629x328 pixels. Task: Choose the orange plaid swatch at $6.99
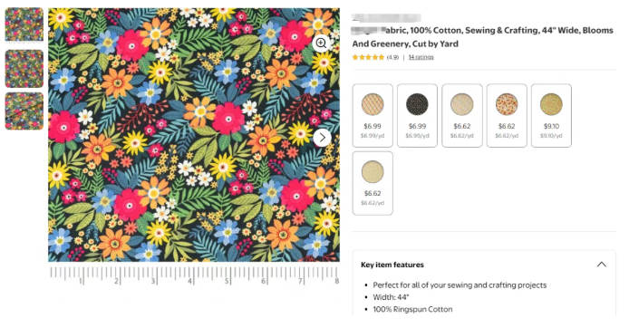[x=373, y=115]
